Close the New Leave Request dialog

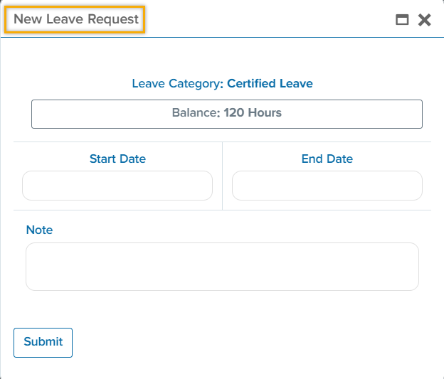(425, 20)
